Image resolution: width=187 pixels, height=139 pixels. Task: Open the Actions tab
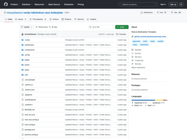pos(54,19)
